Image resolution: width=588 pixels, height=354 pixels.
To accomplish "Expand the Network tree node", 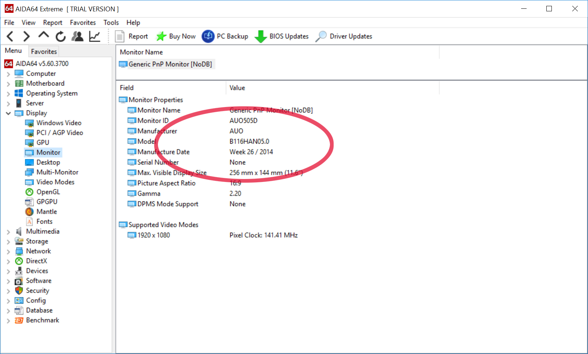I will (8, 251).
